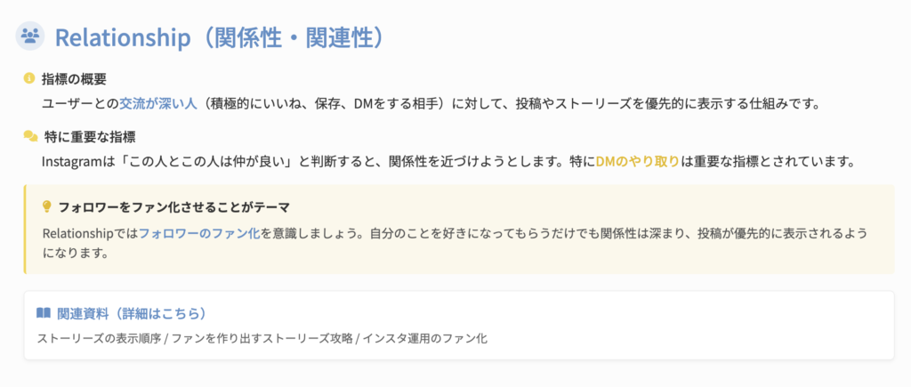The height and width of the screenshot is (387, 911).
Task: Open the 関連資料（詳細はこちら） link
Action: (132, 313)
